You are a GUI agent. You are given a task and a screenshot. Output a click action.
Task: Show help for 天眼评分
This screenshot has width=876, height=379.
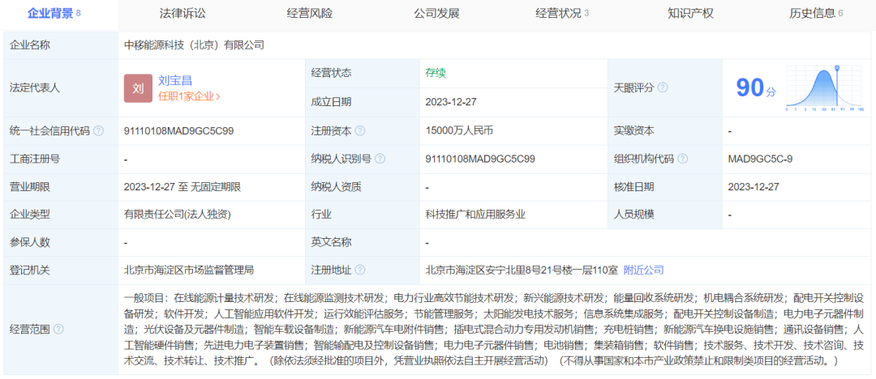663,87
